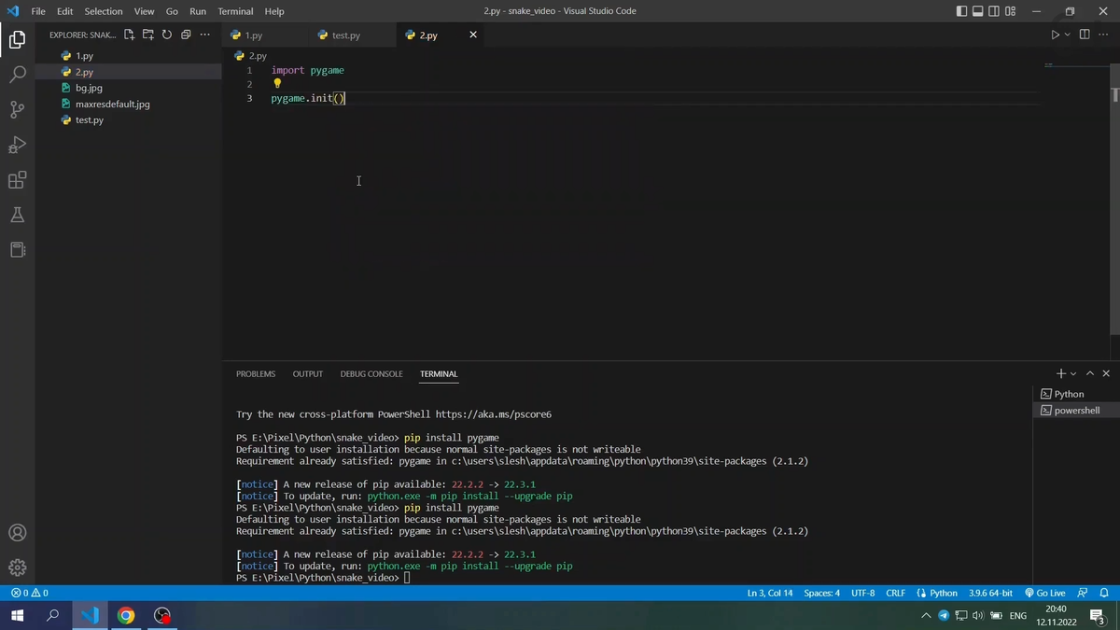Open the Run and Debug view
Viewport: 1120px width, 630px height.
coord(17,145)
